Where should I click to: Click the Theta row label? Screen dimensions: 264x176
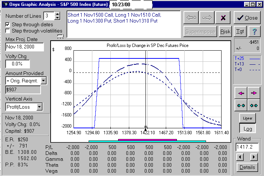52,165
